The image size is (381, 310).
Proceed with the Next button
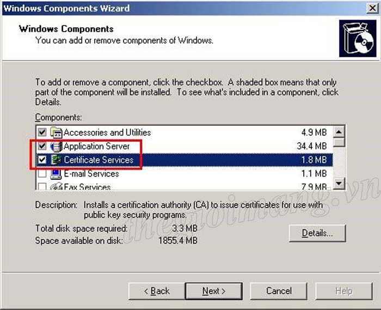click(214, 291)
